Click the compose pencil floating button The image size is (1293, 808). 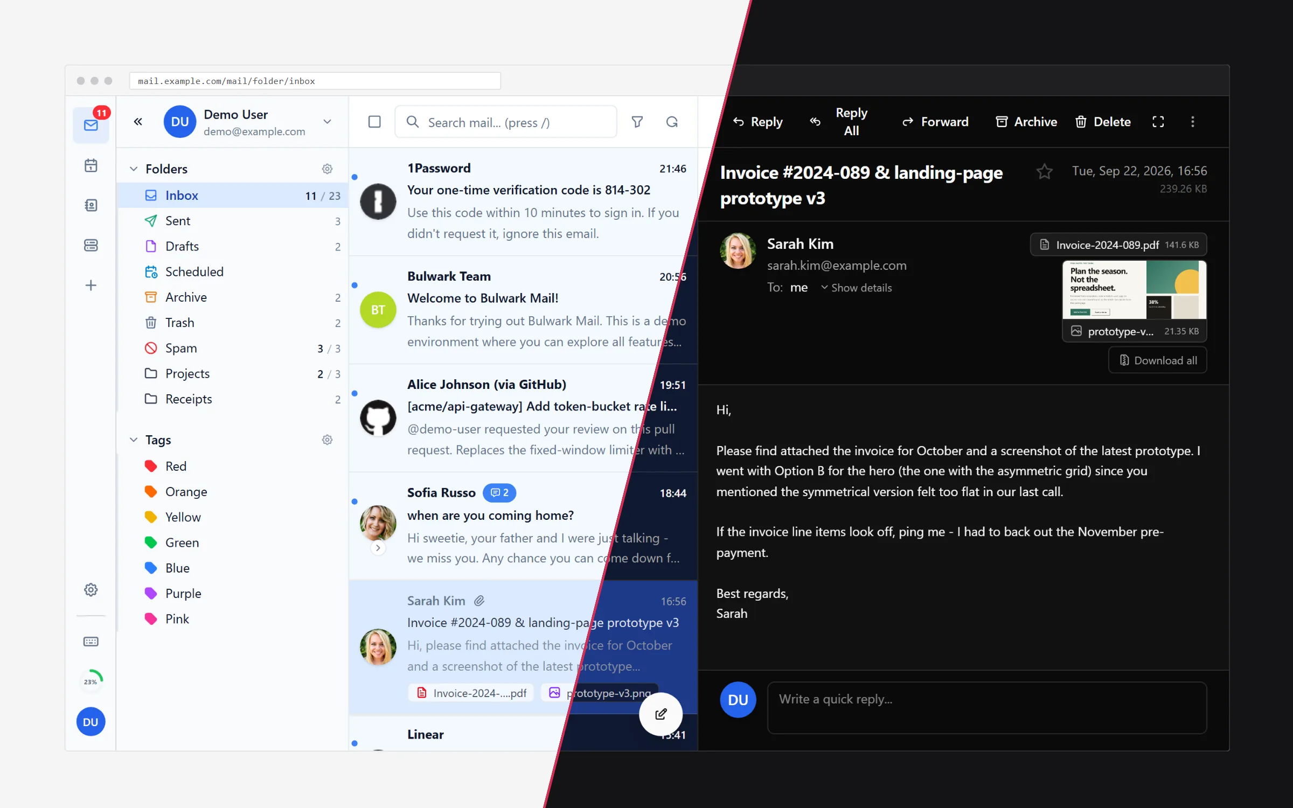[661, 714]
